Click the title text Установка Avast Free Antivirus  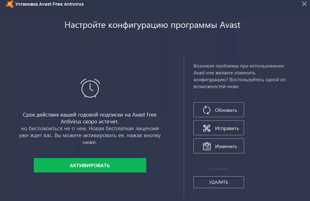tap(50, 4)
